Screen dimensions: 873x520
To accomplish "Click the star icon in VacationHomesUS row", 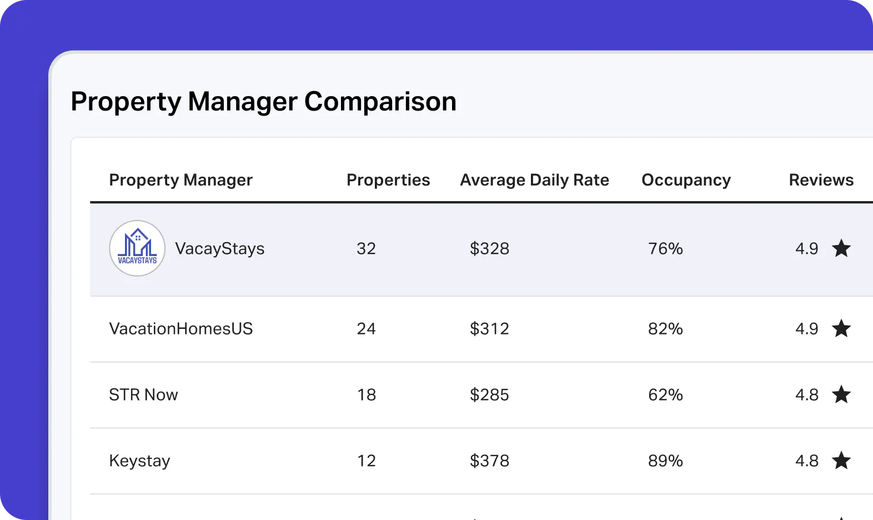I will point(841,328).
